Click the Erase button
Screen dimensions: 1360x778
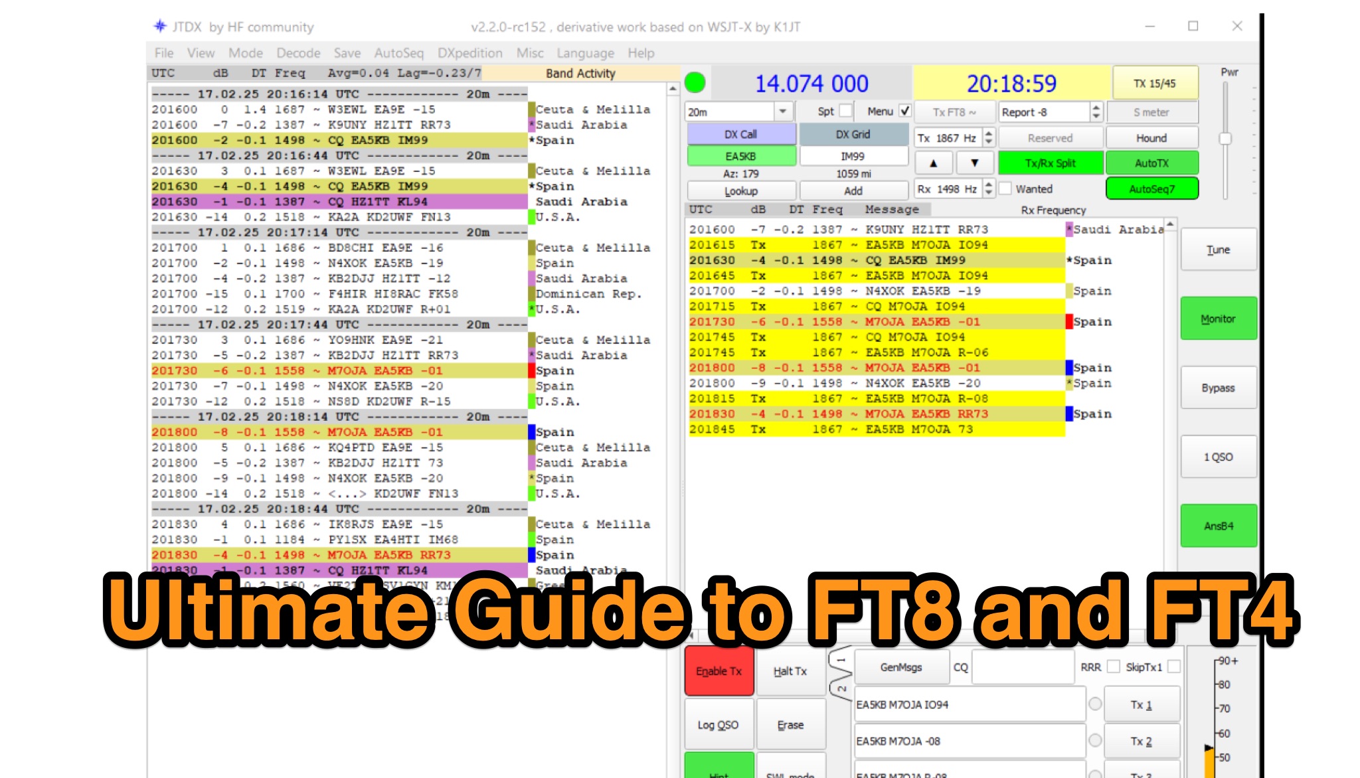point(790,725)
